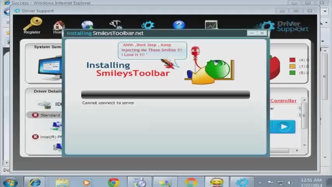Image resolution: width=332 pixels, height=187 pixels.
Task: Click the volume speaker tray icon
Action: click(x=290, y=183)
